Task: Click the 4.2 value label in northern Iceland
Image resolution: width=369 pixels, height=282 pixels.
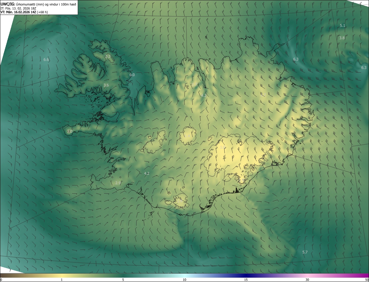Action: (x=204, y=95)
